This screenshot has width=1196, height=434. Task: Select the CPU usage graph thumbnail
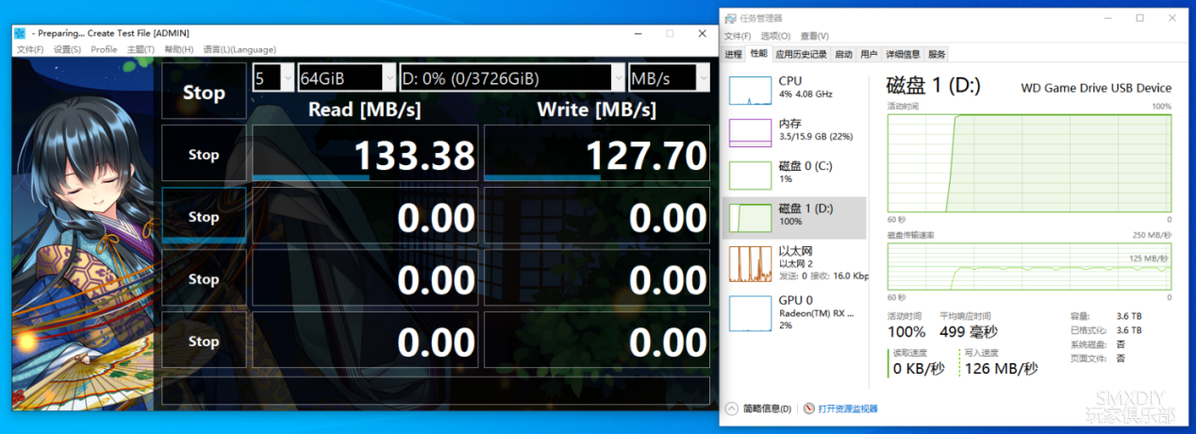click(x=750, y=91)
